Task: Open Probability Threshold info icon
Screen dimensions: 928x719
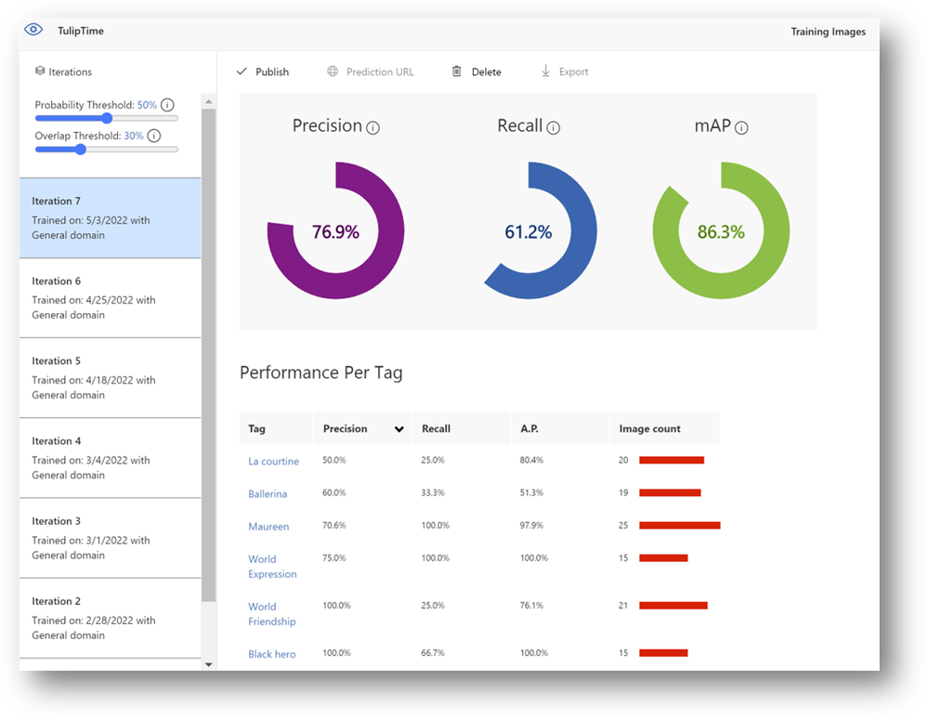Action: click(x=167, y=105)
